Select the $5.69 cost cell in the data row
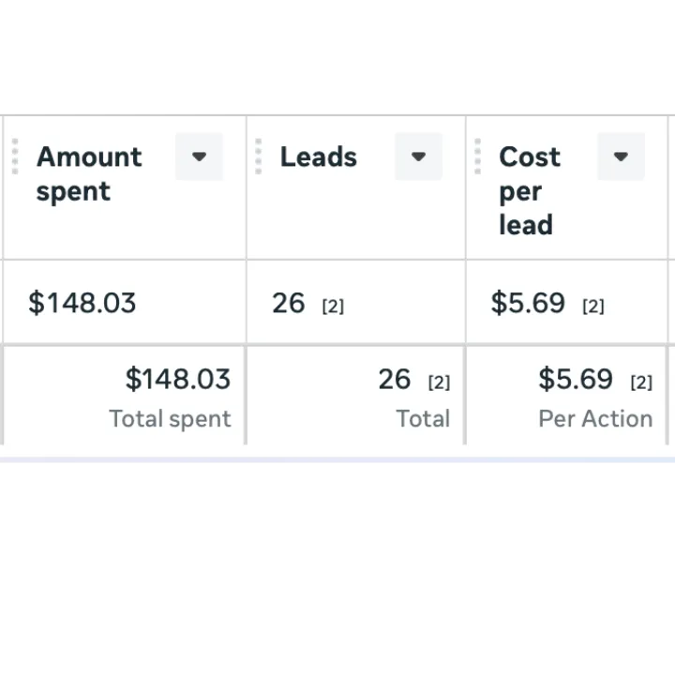This screenshot has height=675, width=675. pos(528,303)
